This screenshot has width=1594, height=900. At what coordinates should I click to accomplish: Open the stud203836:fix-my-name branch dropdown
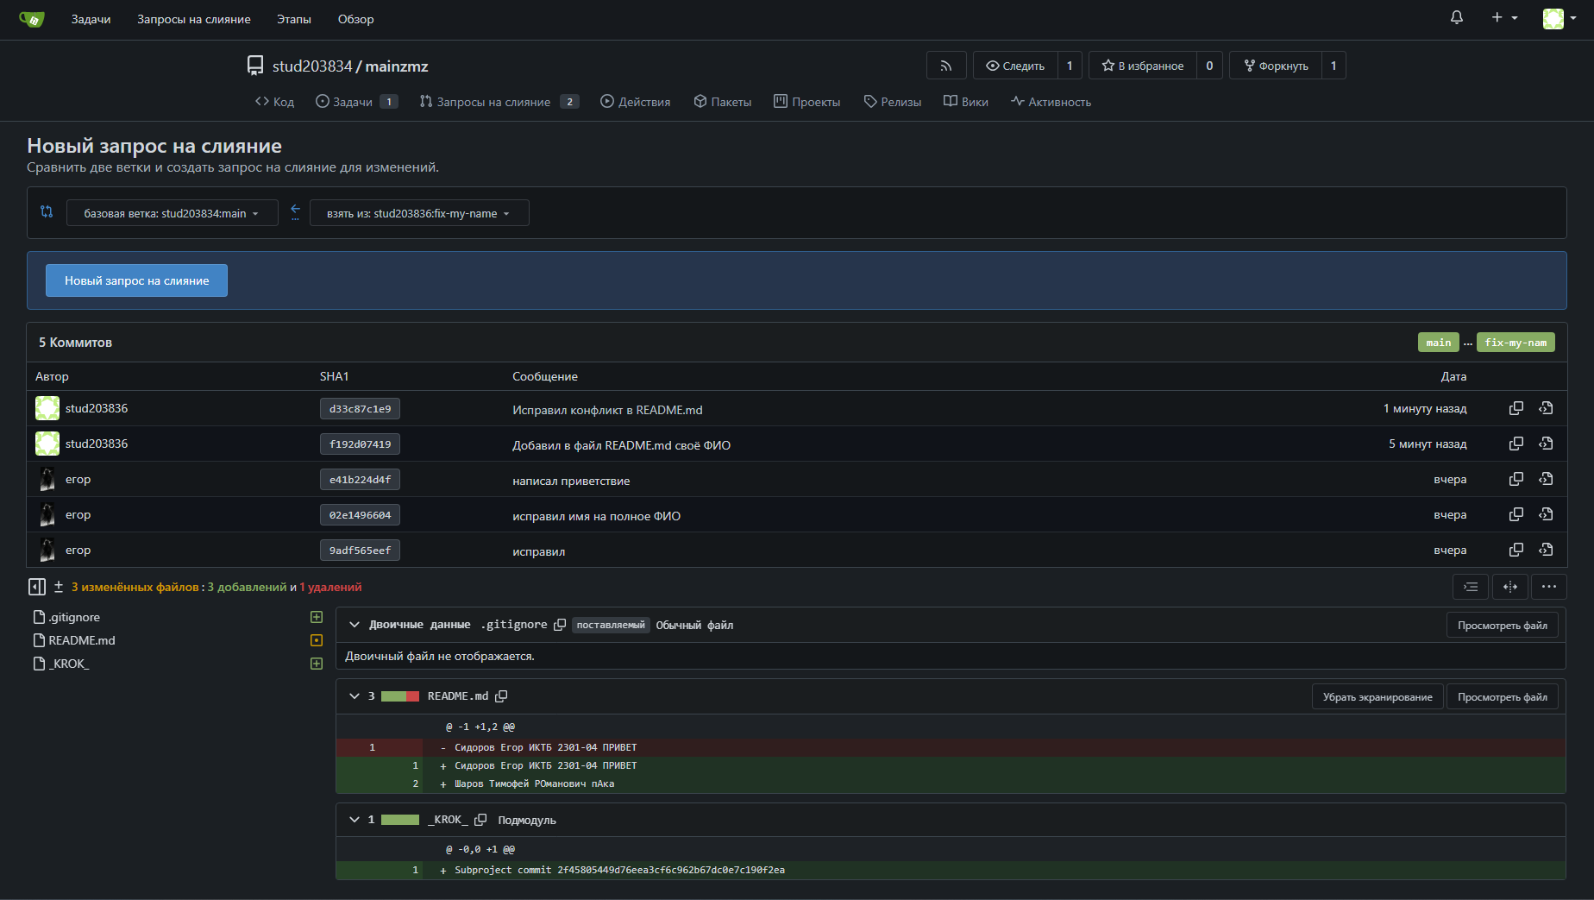[419, 213]
